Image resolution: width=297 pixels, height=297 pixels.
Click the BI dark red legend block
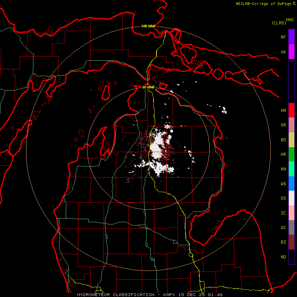[x=291, y=242]
